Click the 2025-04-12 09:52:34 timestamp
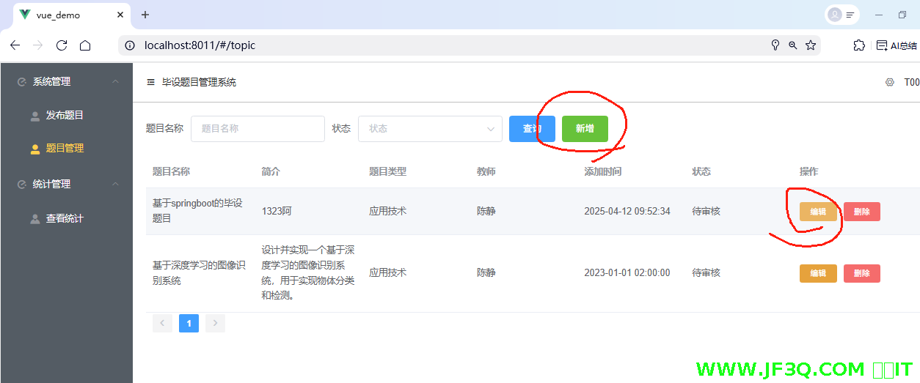The height and width of the screenshot is (383, 920). point(627,211)
